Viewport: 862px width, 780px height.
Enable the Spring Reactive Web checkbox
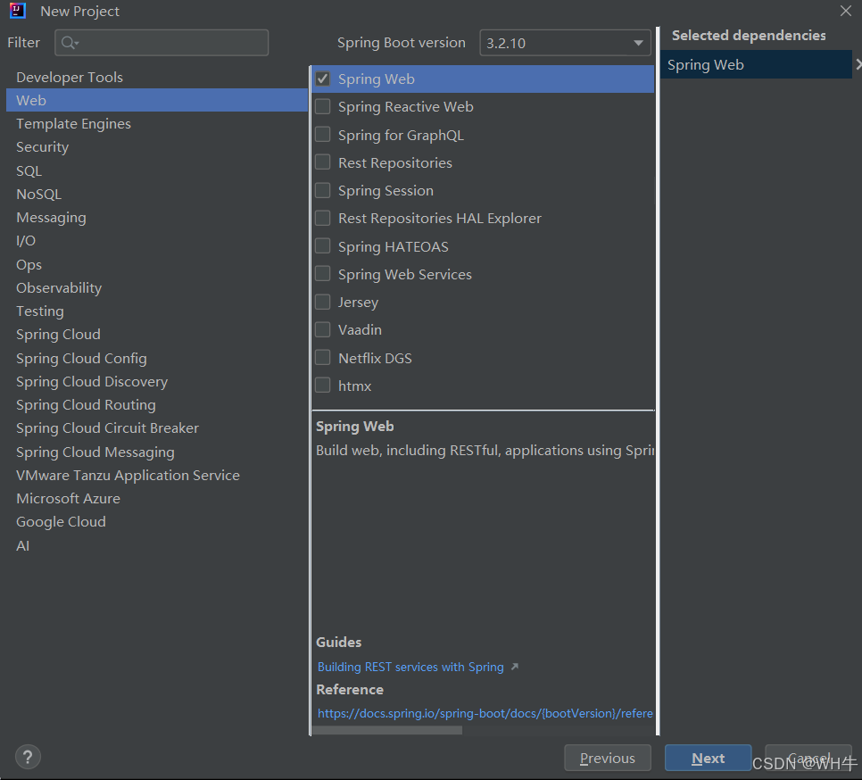(323, 106)
